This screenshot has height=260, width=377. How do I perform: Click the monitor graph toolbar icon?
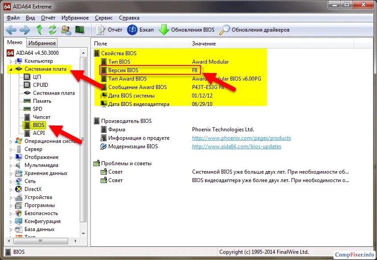tap(80, 30)
